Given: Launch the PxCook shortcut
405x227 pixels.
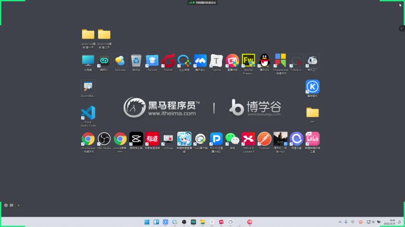Looking at the screenshot, I should coord(152,61).
